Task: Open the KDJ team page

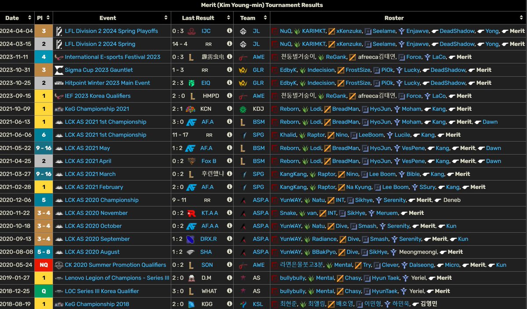Action: [x=258, y=109]
